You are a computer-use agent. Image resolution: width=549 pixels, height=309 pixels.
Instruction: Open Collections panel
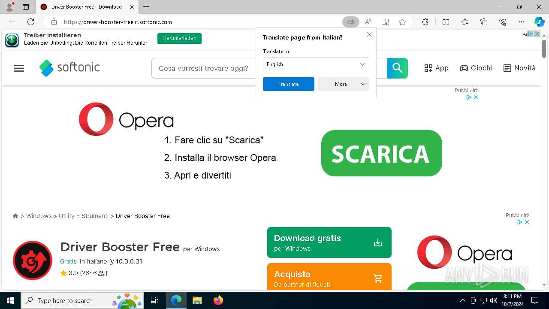[x=484, y=22]
